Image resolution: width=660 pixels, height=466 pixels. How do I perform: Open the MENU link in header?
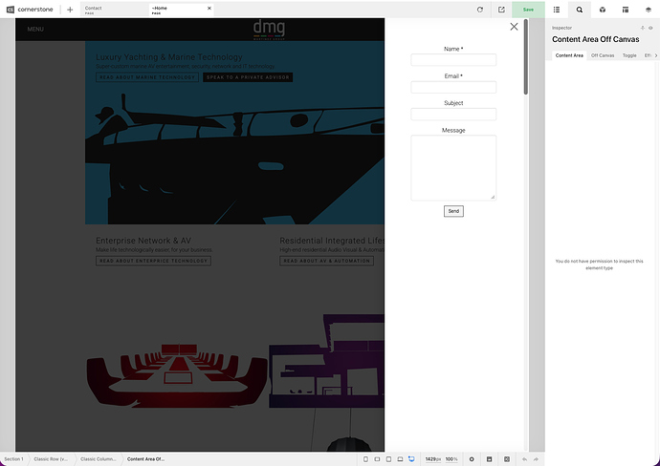coord(35,29)
